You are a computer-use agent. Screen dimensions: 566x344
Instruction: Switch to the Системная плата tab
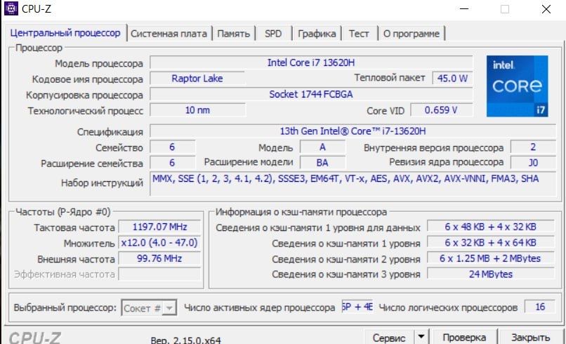tap(169, 34)
